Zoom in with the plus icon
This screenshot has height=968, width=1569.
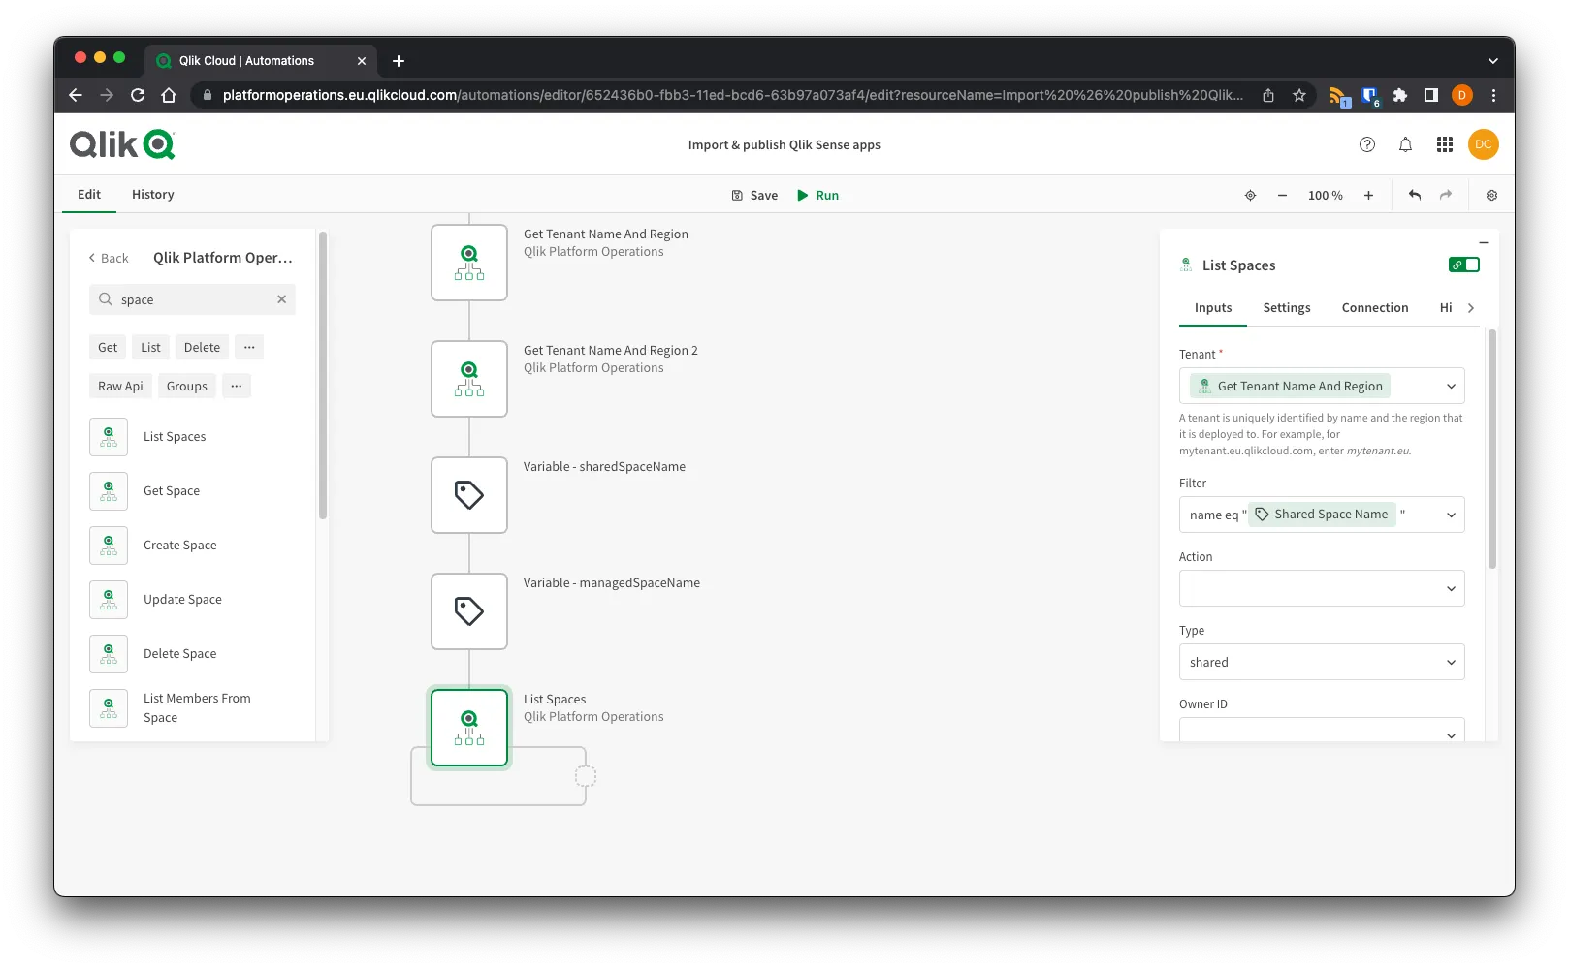coord(1368,195)
